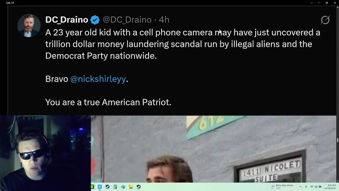Open File Explorer from the taskbar
Viewport: 339px width, 191px height.
pyautogui.click(x=131, y=187)
